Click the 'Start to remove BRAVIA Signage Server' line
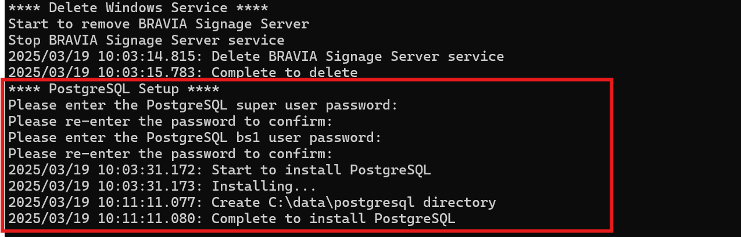The width and height of the screenshot is (741, 237). [159, 24]
